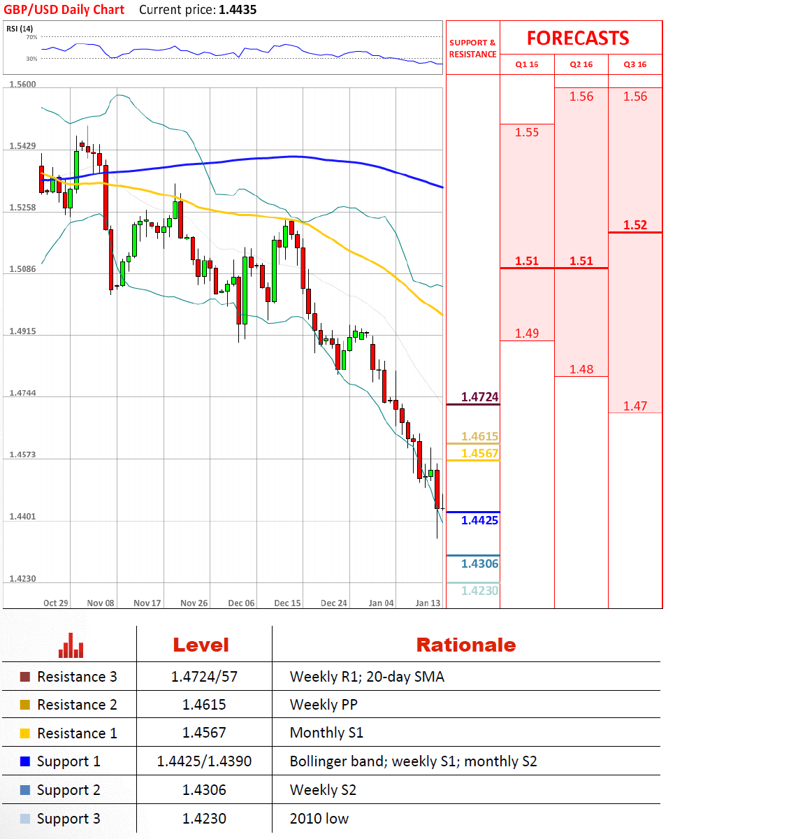Click the 1.4744 price axis label
Screen dimensions: 805x839
coord(22,393)
